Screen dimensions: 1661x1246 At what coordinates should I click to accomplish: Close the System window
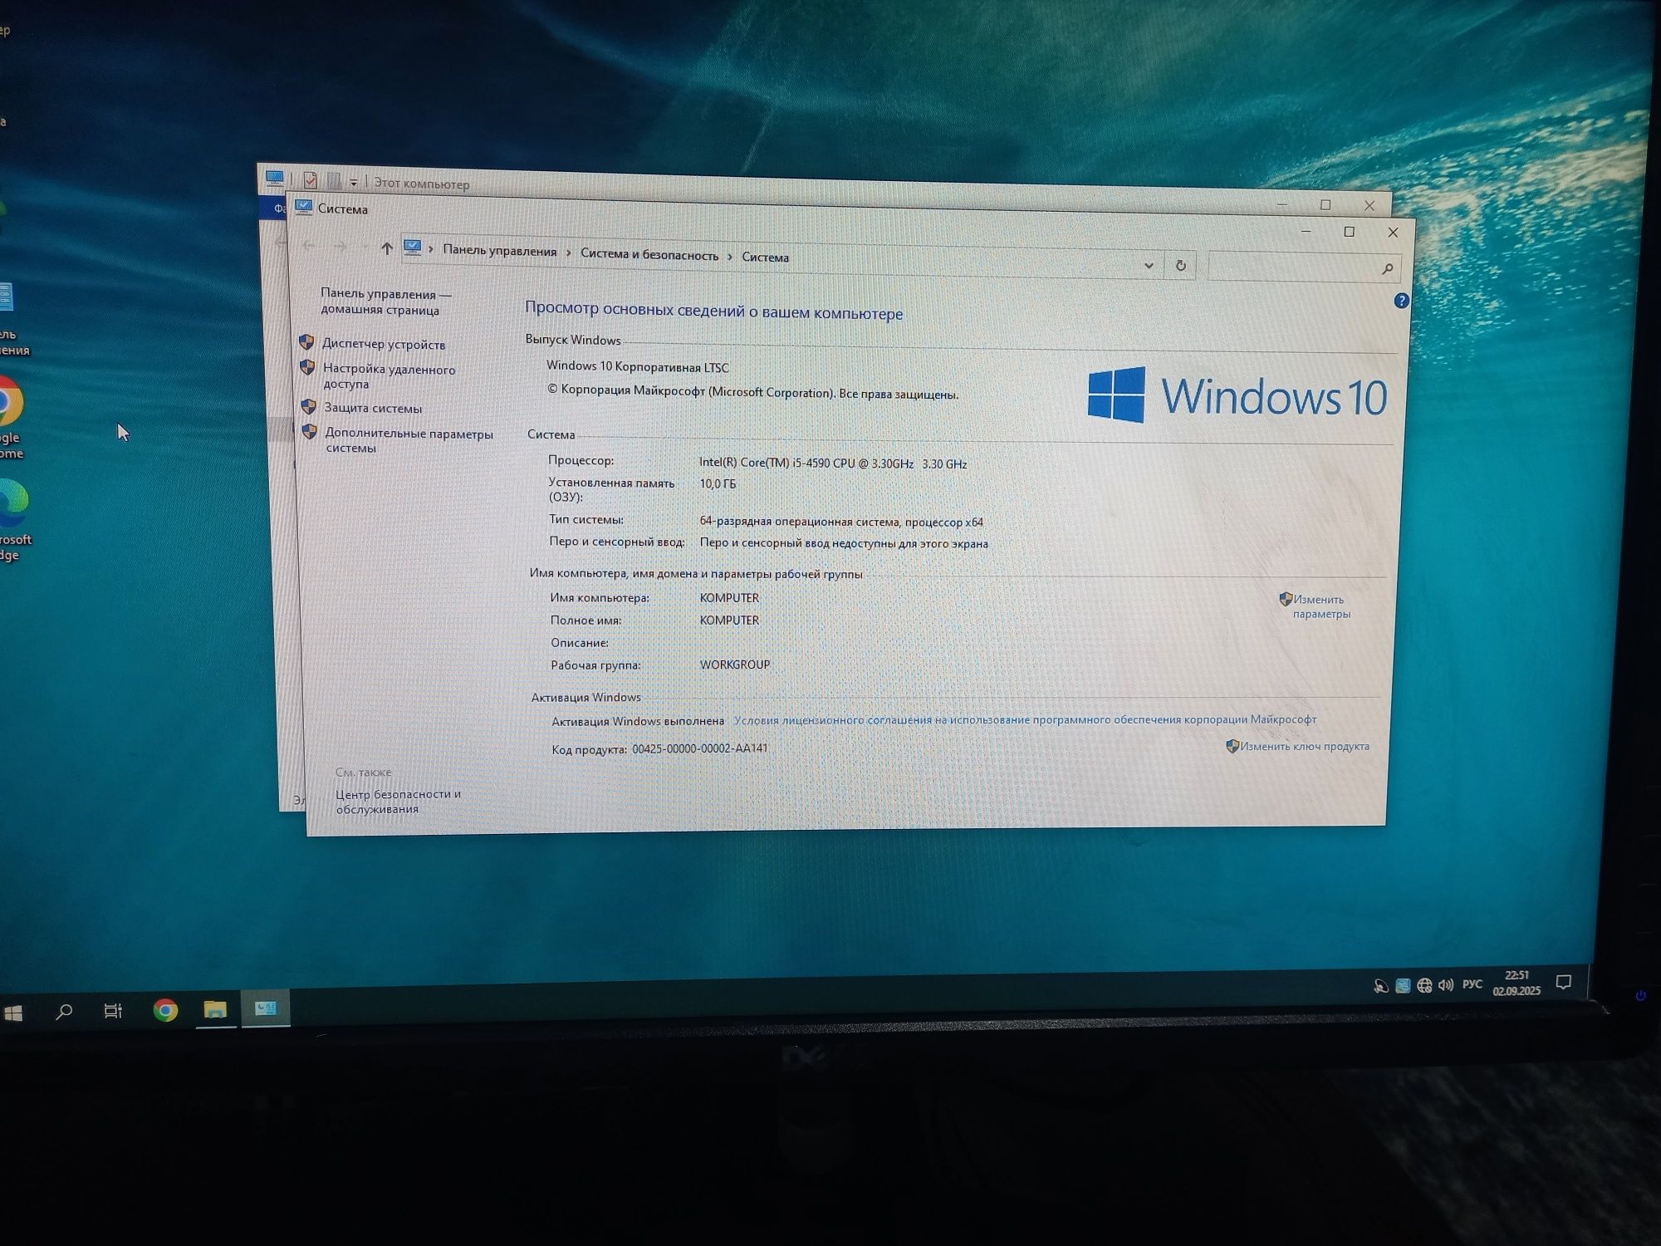[1393, 233]
